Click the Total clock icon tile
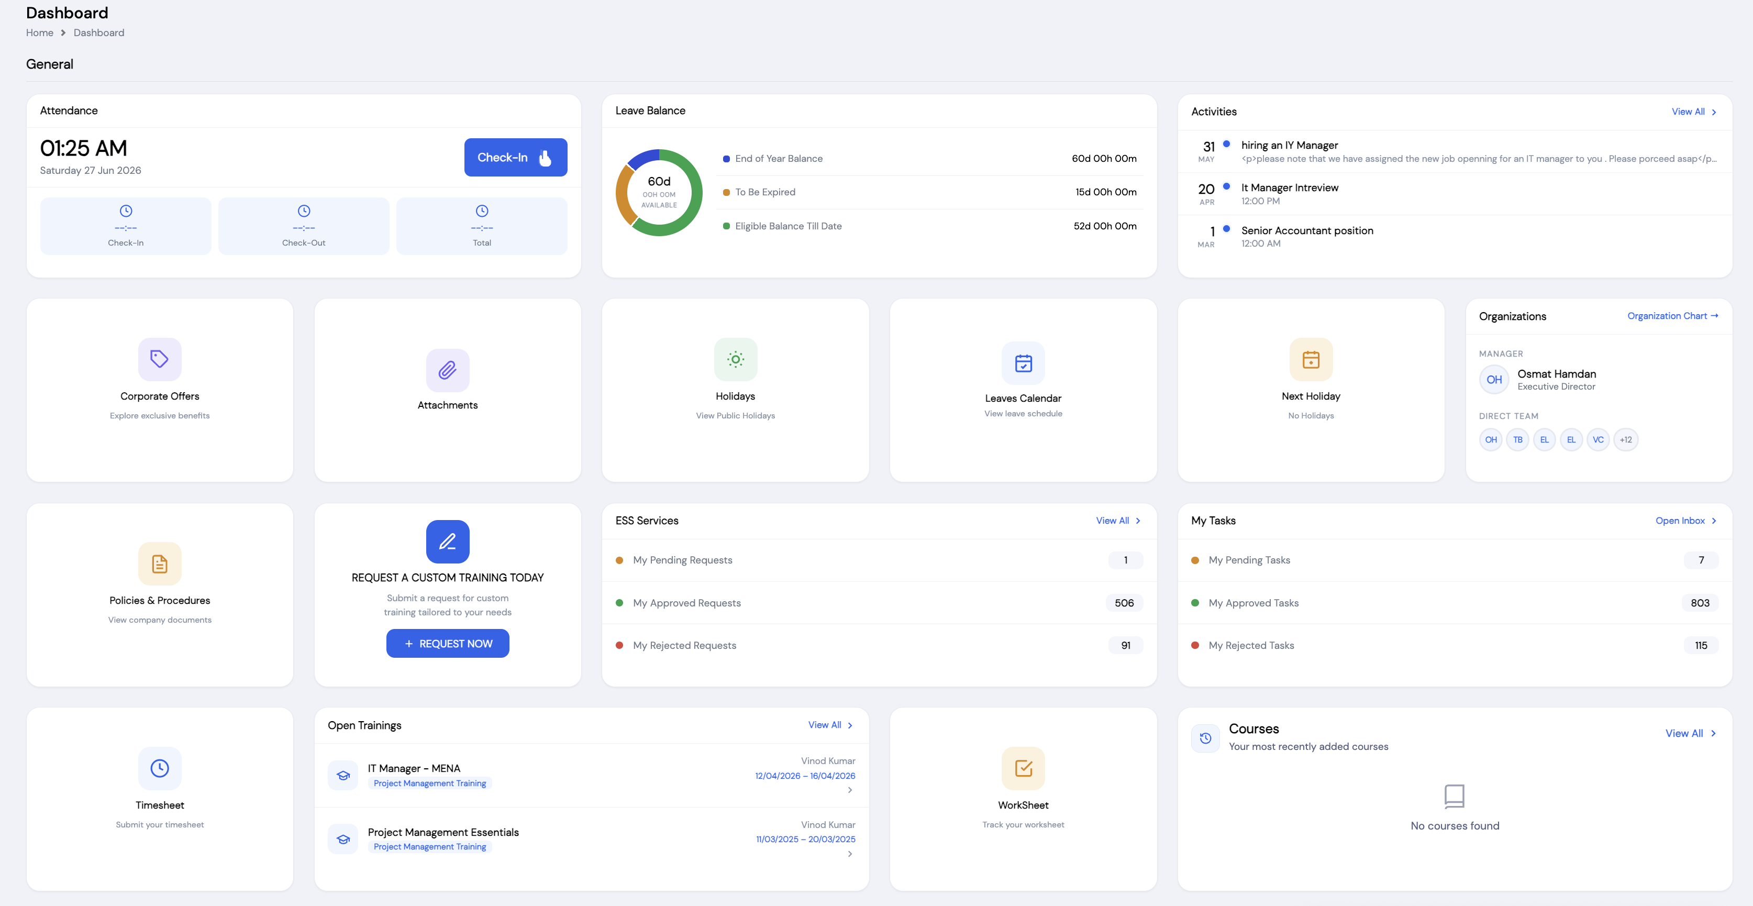 [x=482, y=226]
